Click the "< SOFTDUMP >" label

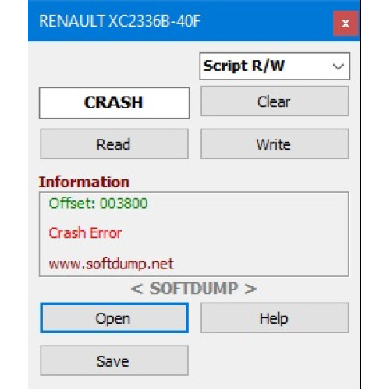193,289
